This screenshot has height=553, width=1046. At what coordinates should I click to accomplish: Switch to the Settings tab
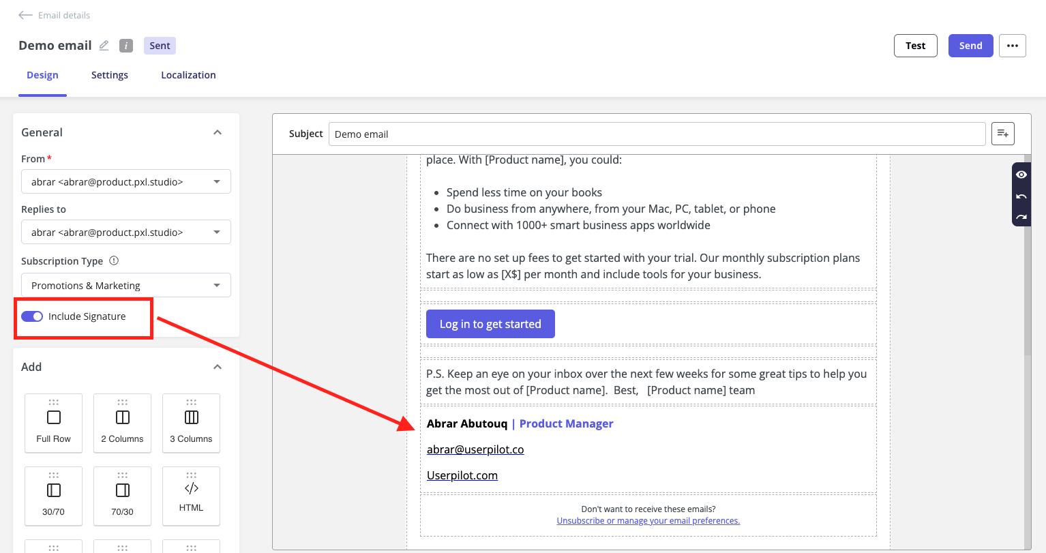(110, 75)
